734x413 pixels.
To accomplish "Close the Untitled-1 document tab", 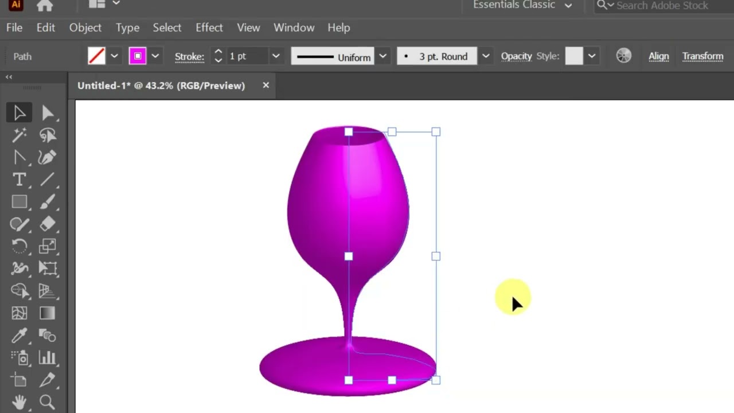I will 266,85.
